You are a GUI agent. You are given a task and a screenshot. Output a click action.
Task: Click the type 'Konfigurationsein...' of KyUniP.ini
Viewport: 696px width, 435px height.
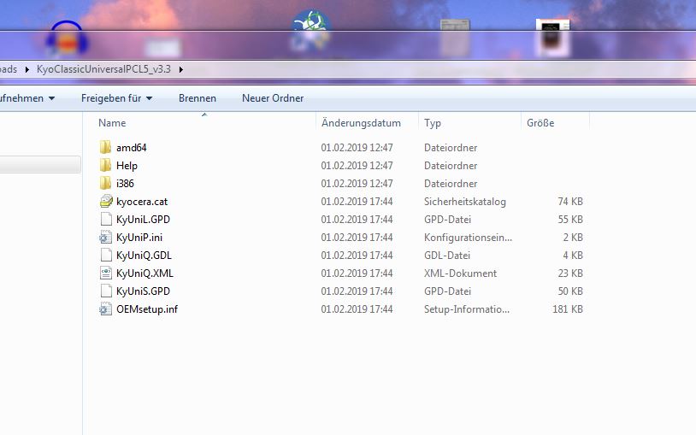tap(468, 238)
